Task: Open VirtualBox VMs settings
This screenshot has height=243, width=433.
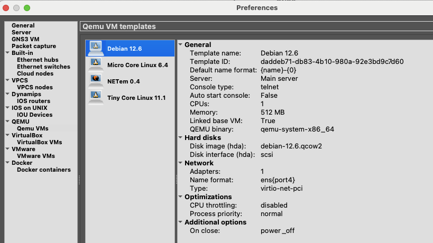Action: [40, 142]
